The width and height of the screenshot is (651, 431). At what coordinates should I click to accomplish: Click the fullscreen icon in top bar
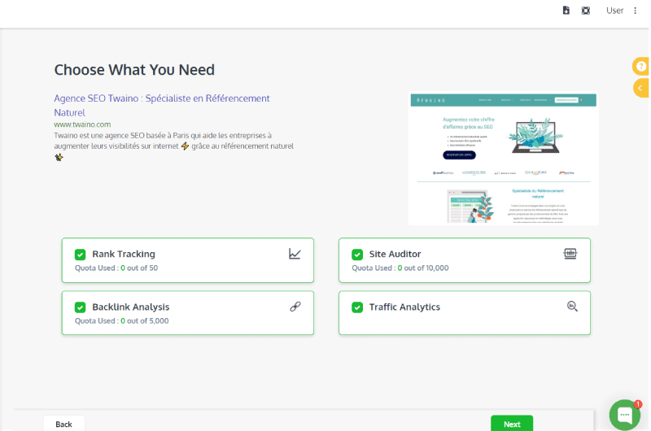pos(585,11)
